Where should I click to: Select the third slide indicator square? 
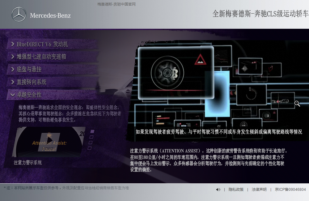[91, 143]
